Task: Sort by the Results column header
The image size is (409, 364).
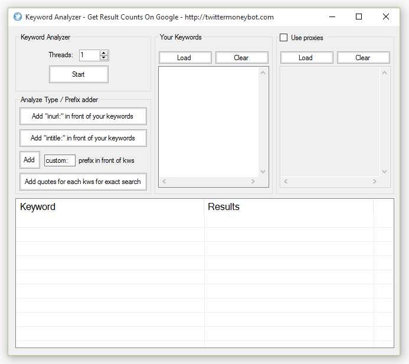Action: (x=289, y=206)
